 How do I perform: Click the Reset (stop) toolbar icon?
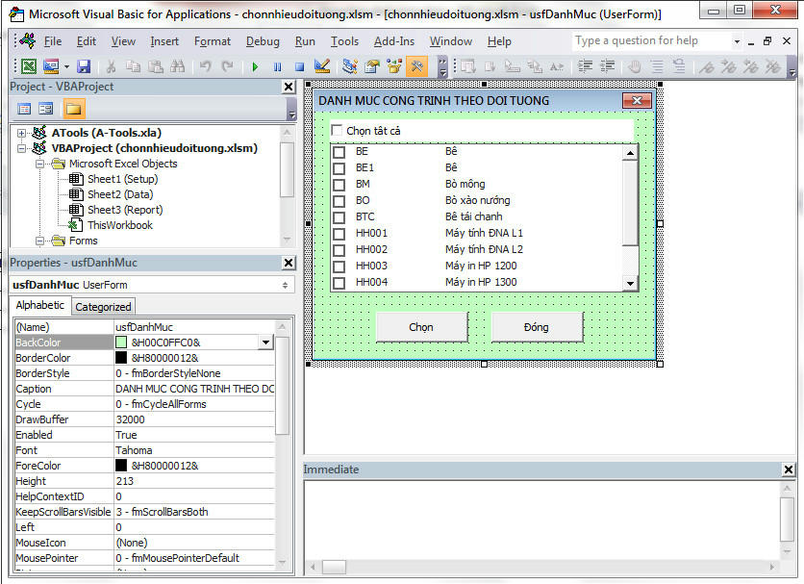pos(299,66)
